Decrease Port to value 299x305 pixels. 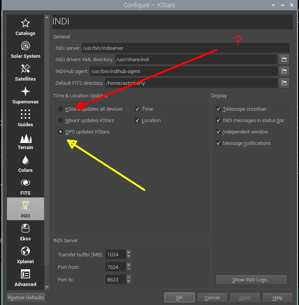tap(129, 281)
